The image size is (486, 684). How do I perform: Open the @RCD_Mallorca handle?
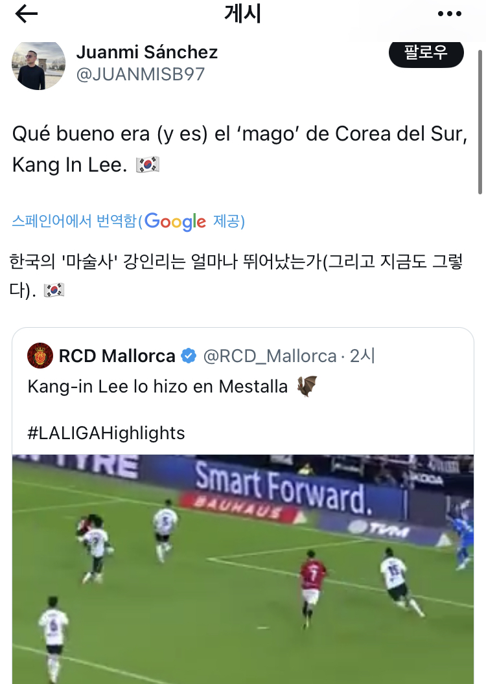(270, 356)
